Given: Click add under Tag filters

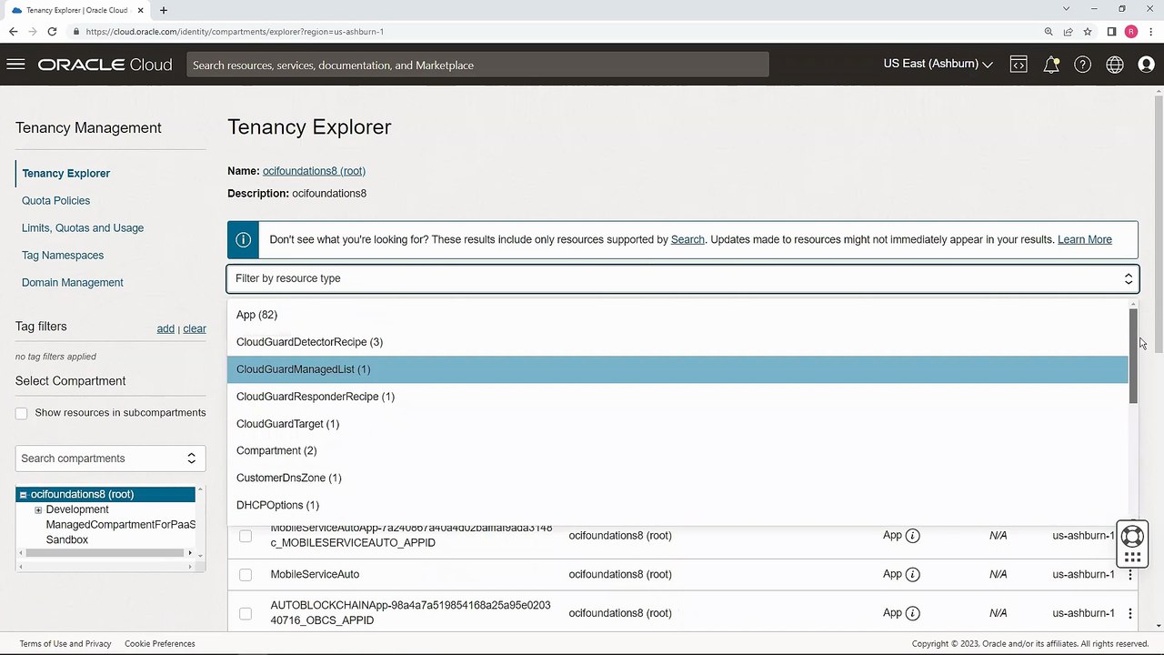Looking at the screenshot, I should tap(166, 328).
